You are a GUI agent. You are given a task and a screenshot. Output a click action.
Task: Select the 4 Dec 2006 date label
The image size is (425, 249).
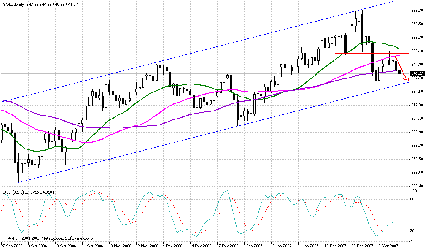point(172,246)
